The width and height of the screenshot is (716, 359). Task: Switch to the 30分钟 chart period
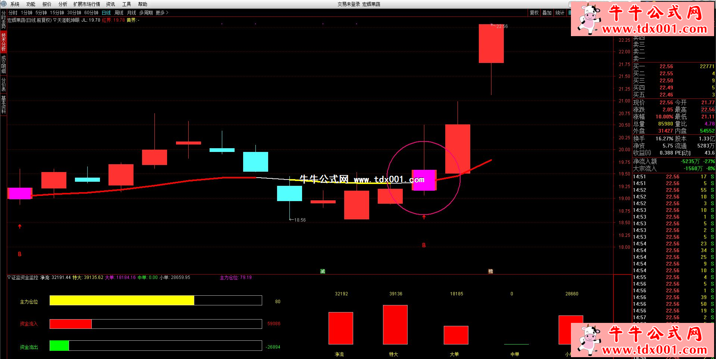point(74,13)
